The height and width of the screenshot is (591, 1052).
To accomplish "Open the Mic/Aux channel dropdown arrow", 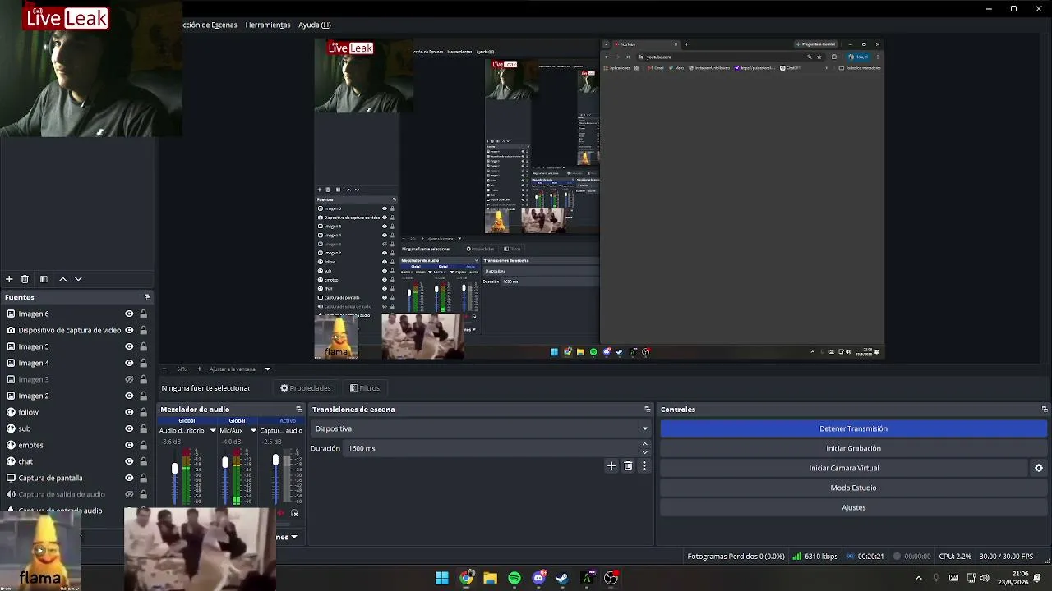I will tap(253, 430).
